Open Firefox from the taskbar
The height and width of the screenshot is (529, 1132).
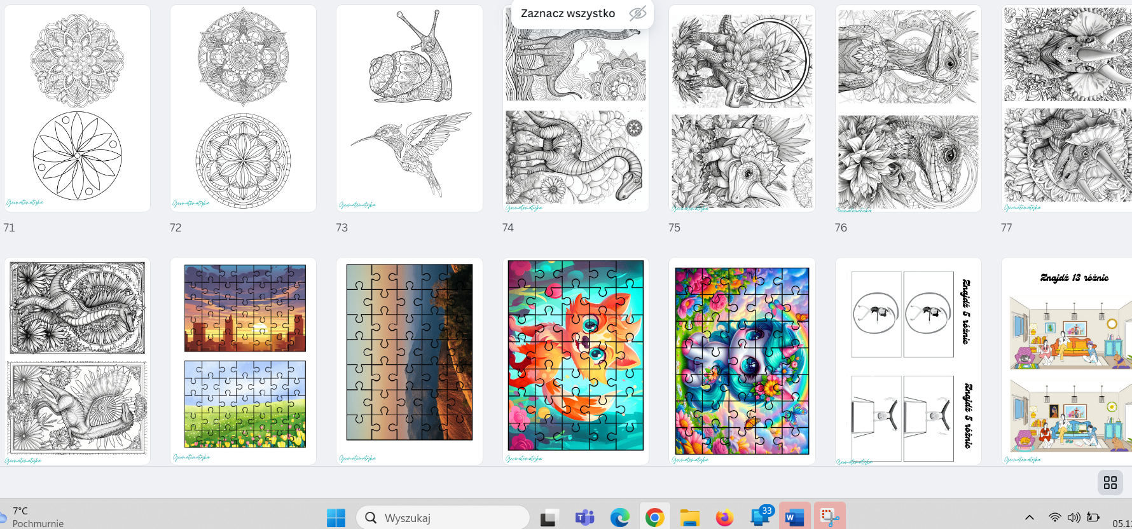click(x=724, y=518)
